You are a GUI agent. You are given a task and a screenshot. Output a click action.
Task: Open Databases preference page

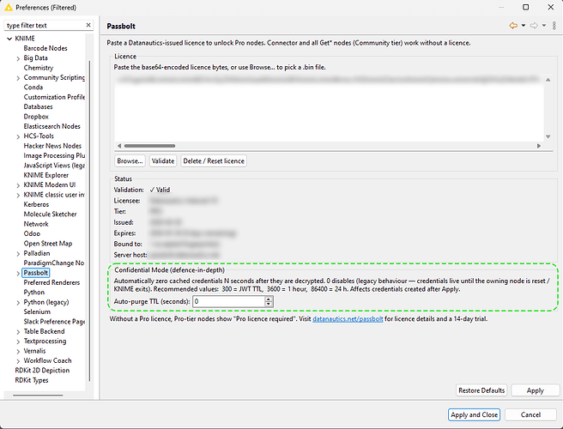[x=38, y=106]
